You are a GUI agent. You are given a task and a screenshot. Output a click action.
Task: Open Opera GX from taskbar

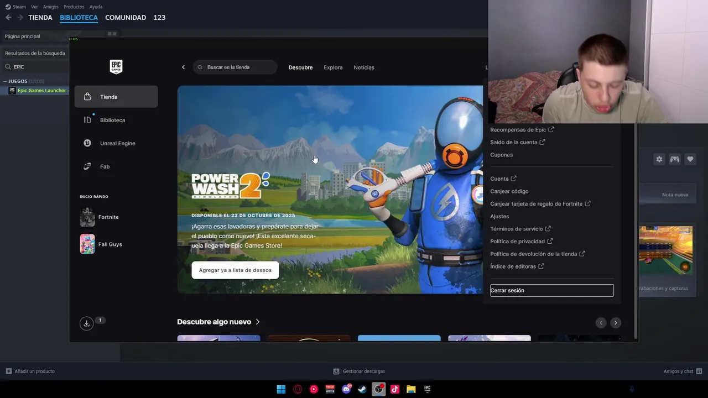point(298,389)
